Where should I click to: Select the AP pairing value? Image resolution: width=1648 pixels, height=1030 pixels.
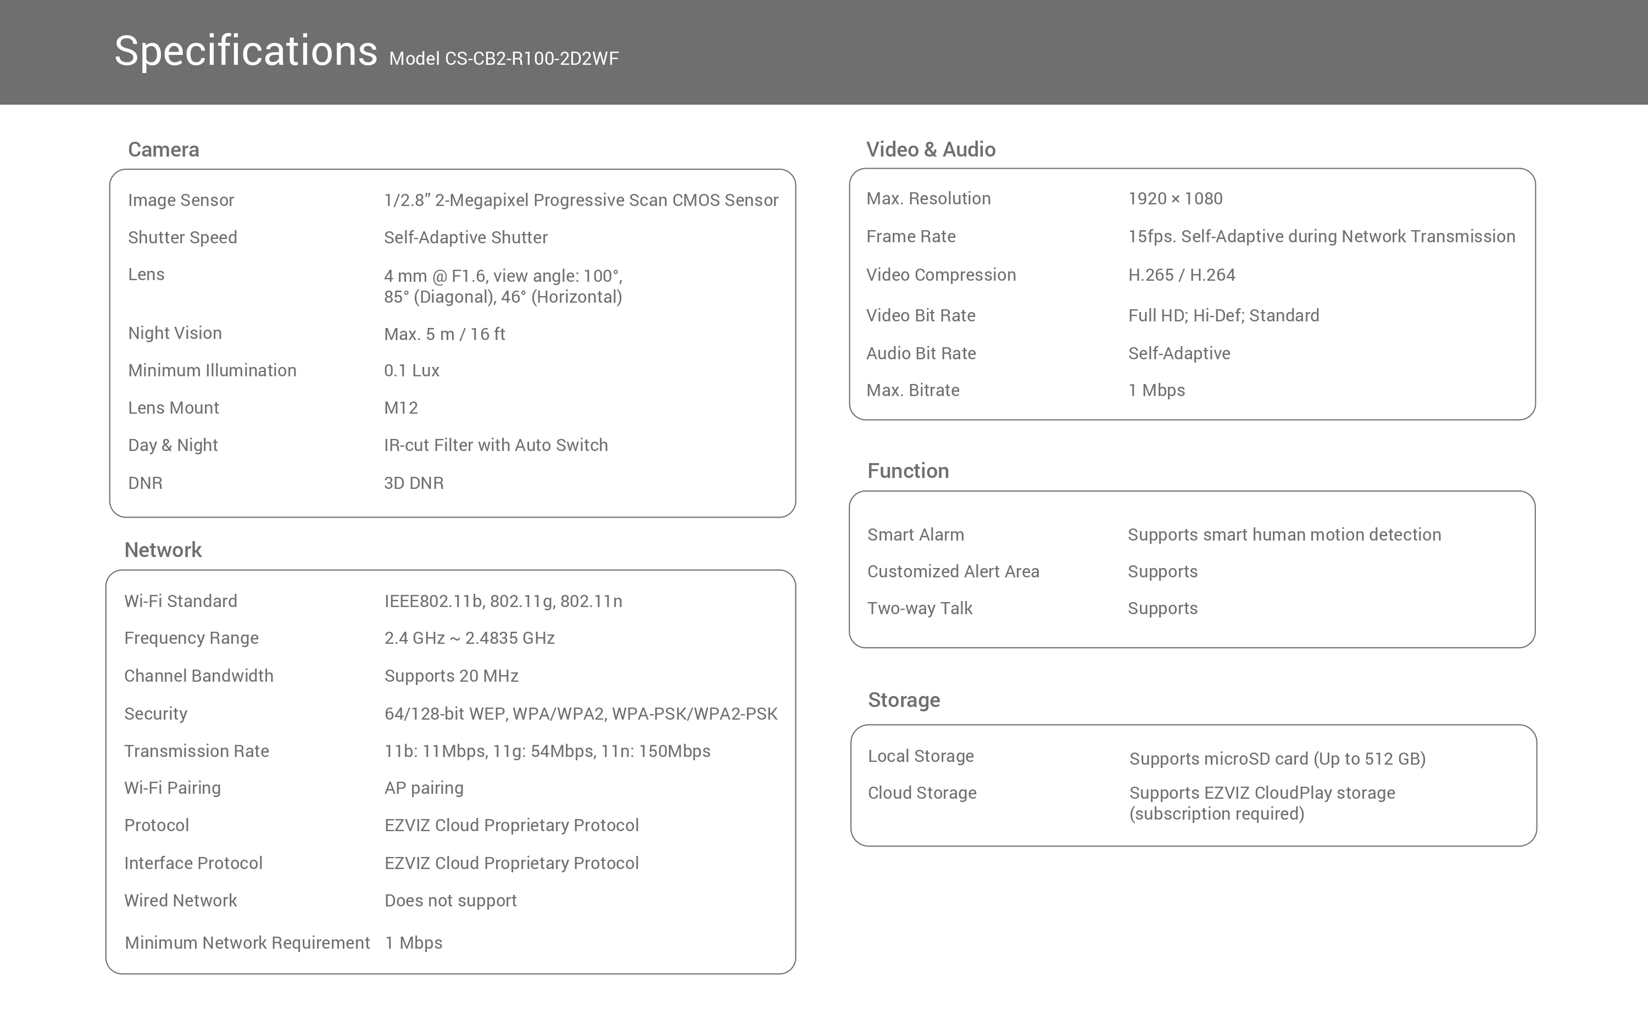424,788
